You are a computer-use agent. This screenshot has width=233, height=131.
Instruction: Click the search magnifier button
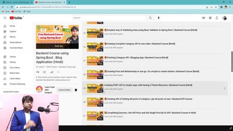click(x=150, y=18)
